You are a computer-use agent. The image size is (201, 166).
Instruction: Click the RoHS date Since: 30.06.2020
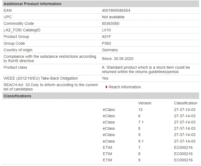click(x=118, y=59)
